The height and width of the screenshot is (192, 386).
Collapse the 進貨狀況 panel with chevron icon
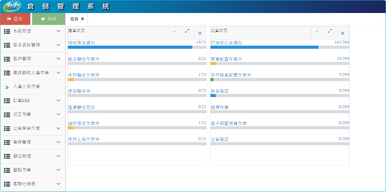coord(174,32)
